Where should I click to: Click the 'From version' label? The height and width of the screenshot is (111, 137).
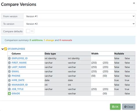[10, 16]
